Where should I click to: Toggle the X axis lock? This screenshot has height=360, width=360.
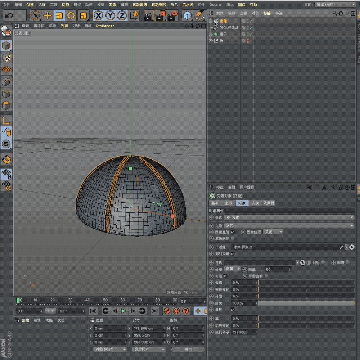tap(99, 15)
